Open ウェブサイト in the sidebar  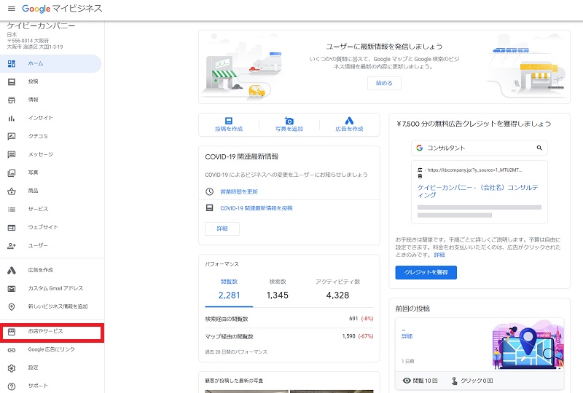50,227
